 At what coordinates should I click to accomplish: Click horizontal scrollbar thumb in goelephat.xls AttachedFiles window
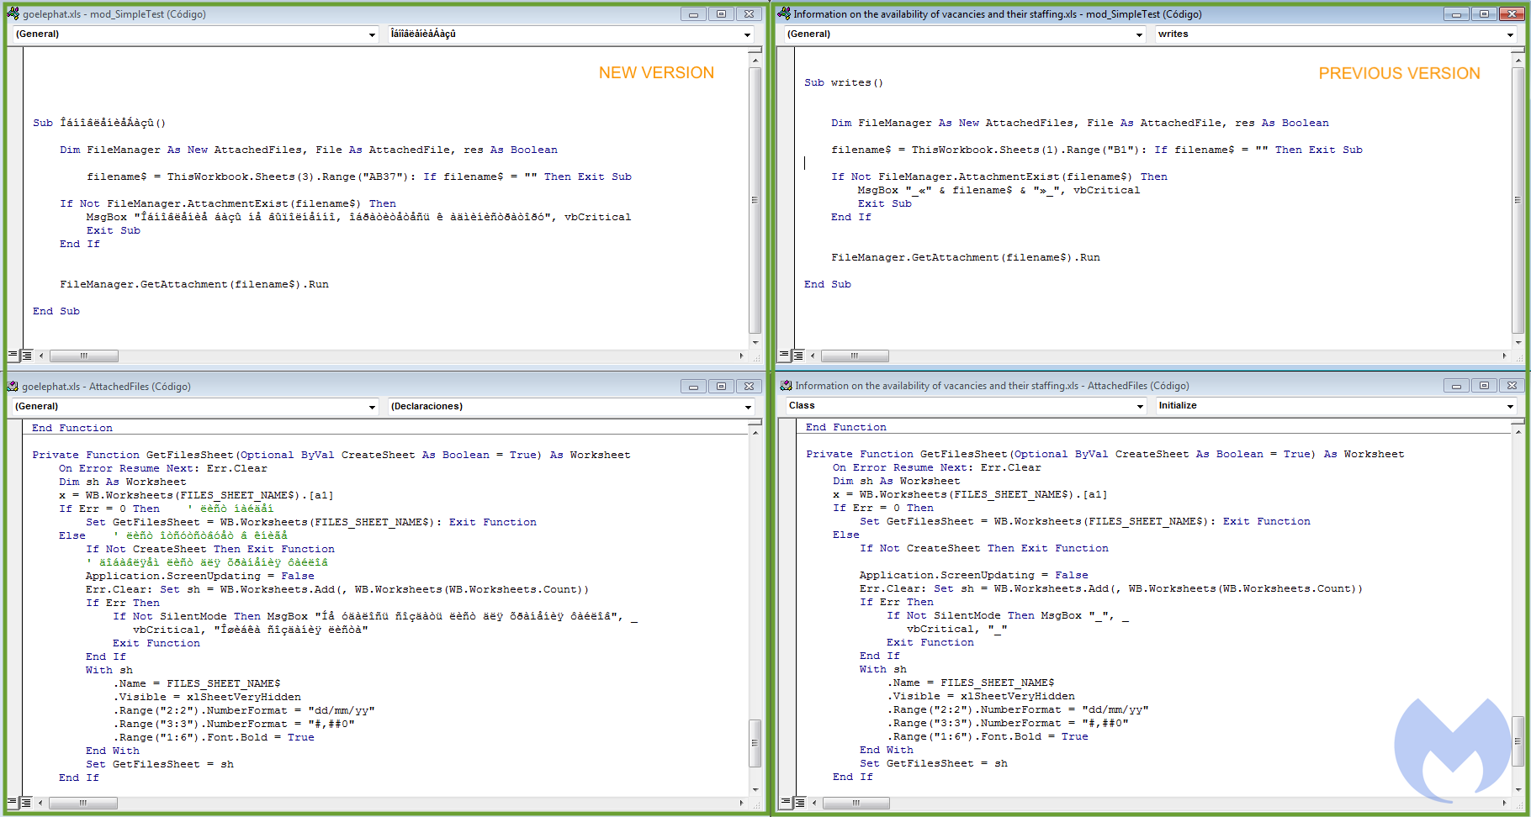(83, 803)
